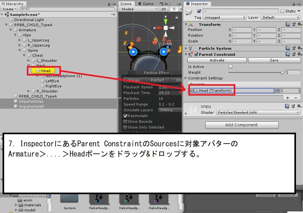Screen dimensions: 303x213
Task: Open Parent Constraint preset icon
Action: (293, 54)
